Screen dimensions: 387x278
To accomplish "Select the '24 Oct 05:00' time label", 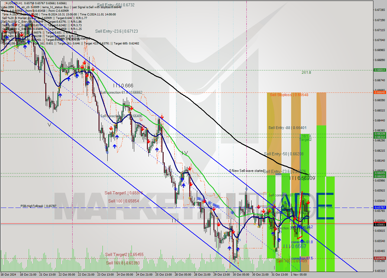I will pyautogui.click(x=125, y=275).
